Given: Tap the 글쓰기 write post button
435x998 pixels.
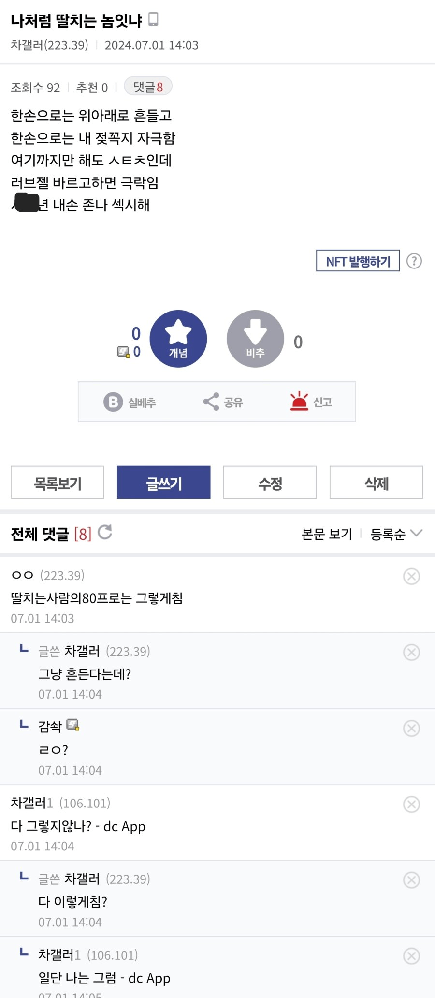Looking at the screenshot, I should (x=164, y=482).
